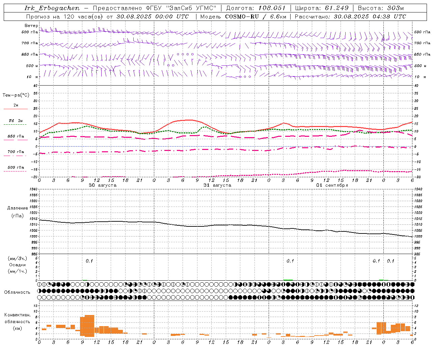Click the dash-dot line sample under "700 гПа" legend
This screenshot has width=432, height=345.
(x=15, y=156)
